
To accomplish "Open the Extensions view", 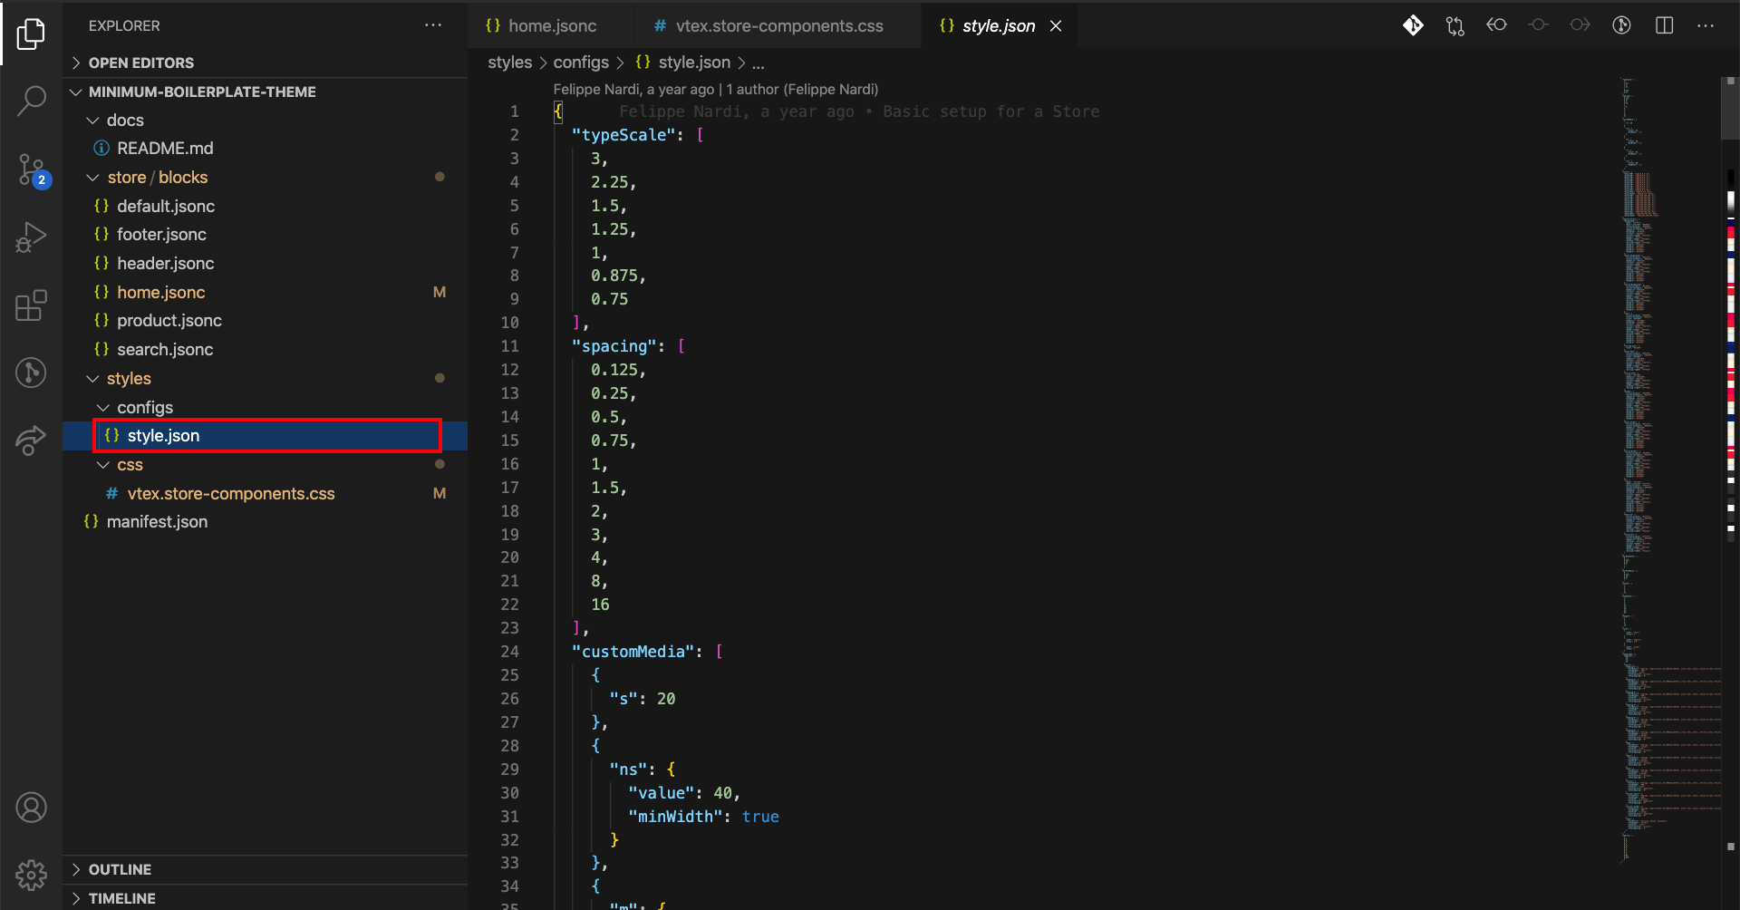I will (31, 305).
